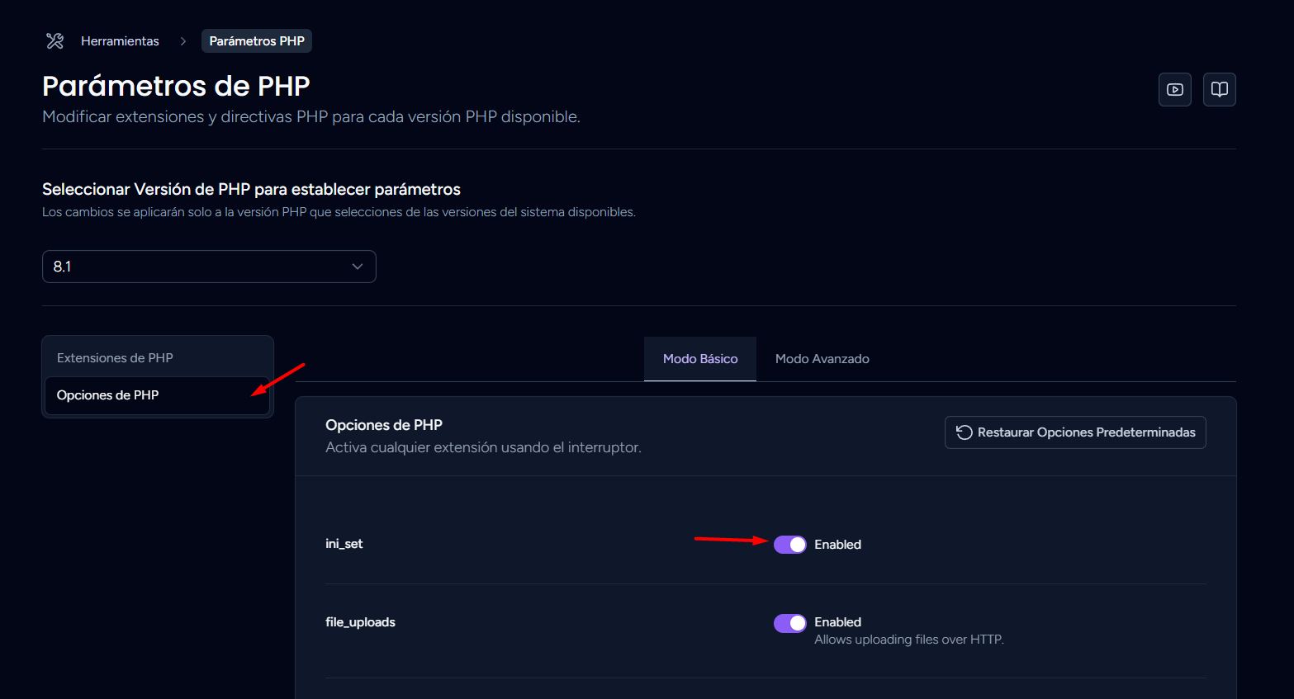Click the Enabled label beside ini_set
The height and width of the screenshot is (699, 1294).
tap(837, 545)
